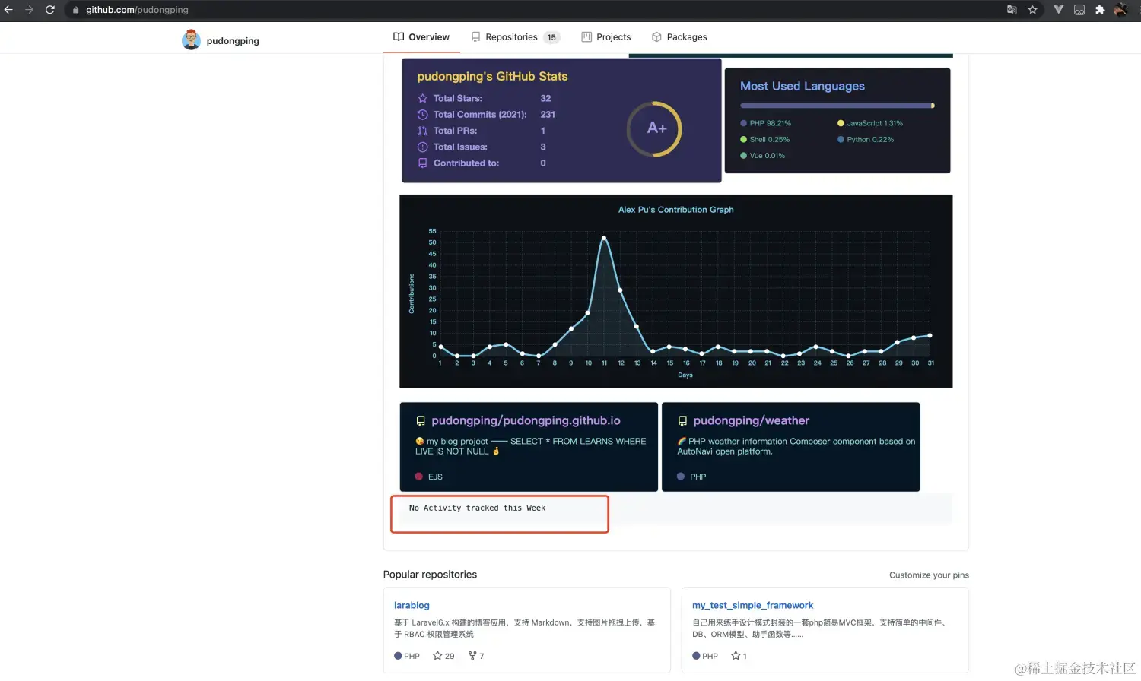This screenshot has height=681, width=1141.
Task: Open the Packages tab
Action: [x=679, y=36]
